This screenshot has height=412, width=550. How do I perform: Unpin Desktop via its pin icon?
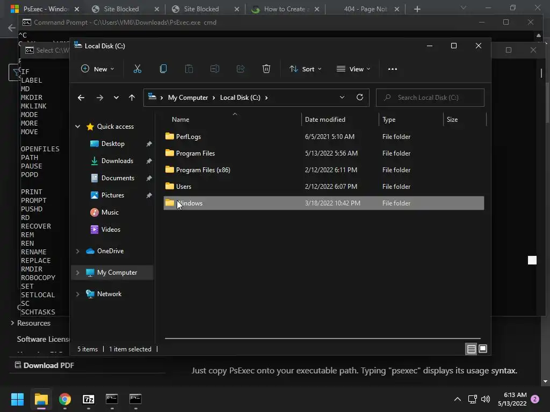point(149,144)
